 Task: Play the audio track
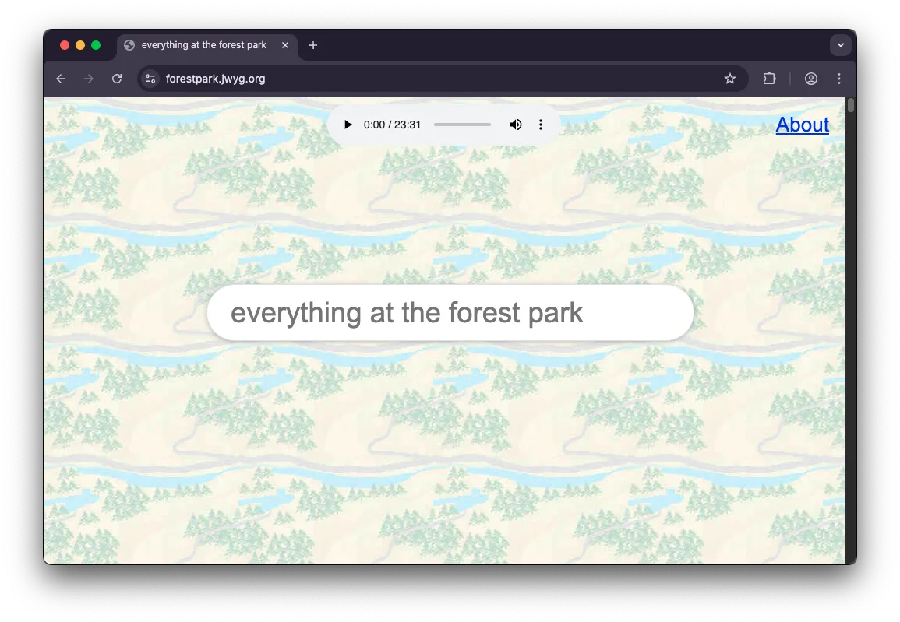[348, 125]
